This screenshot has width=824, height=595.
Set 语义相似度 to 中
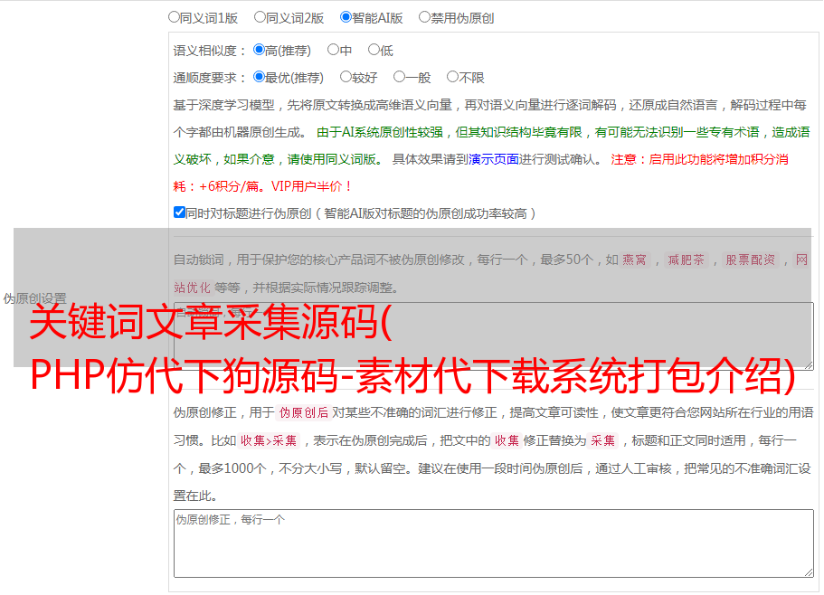[x=333, y=50]
